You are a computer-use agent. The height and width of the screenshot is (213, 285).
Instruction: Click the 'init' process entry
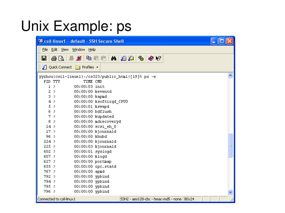pyautogui.click(x=100, y=87)
